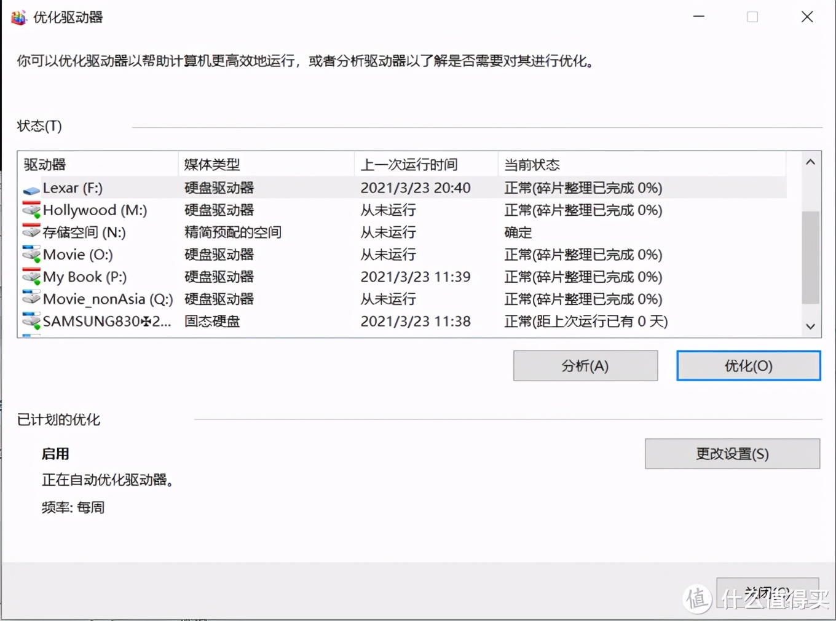Click the Optimize Drives app icon in title bar
836x621 pixels.
18,17
